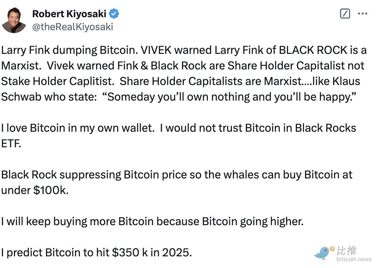Screen dimensions: 378x268
Task: Click the Robert Kiyosaki display name
Action: tap(69, 14)
